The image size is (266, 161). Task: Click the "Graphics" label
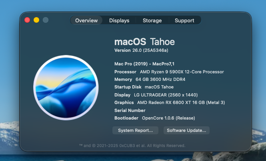(x=124, y=102)
